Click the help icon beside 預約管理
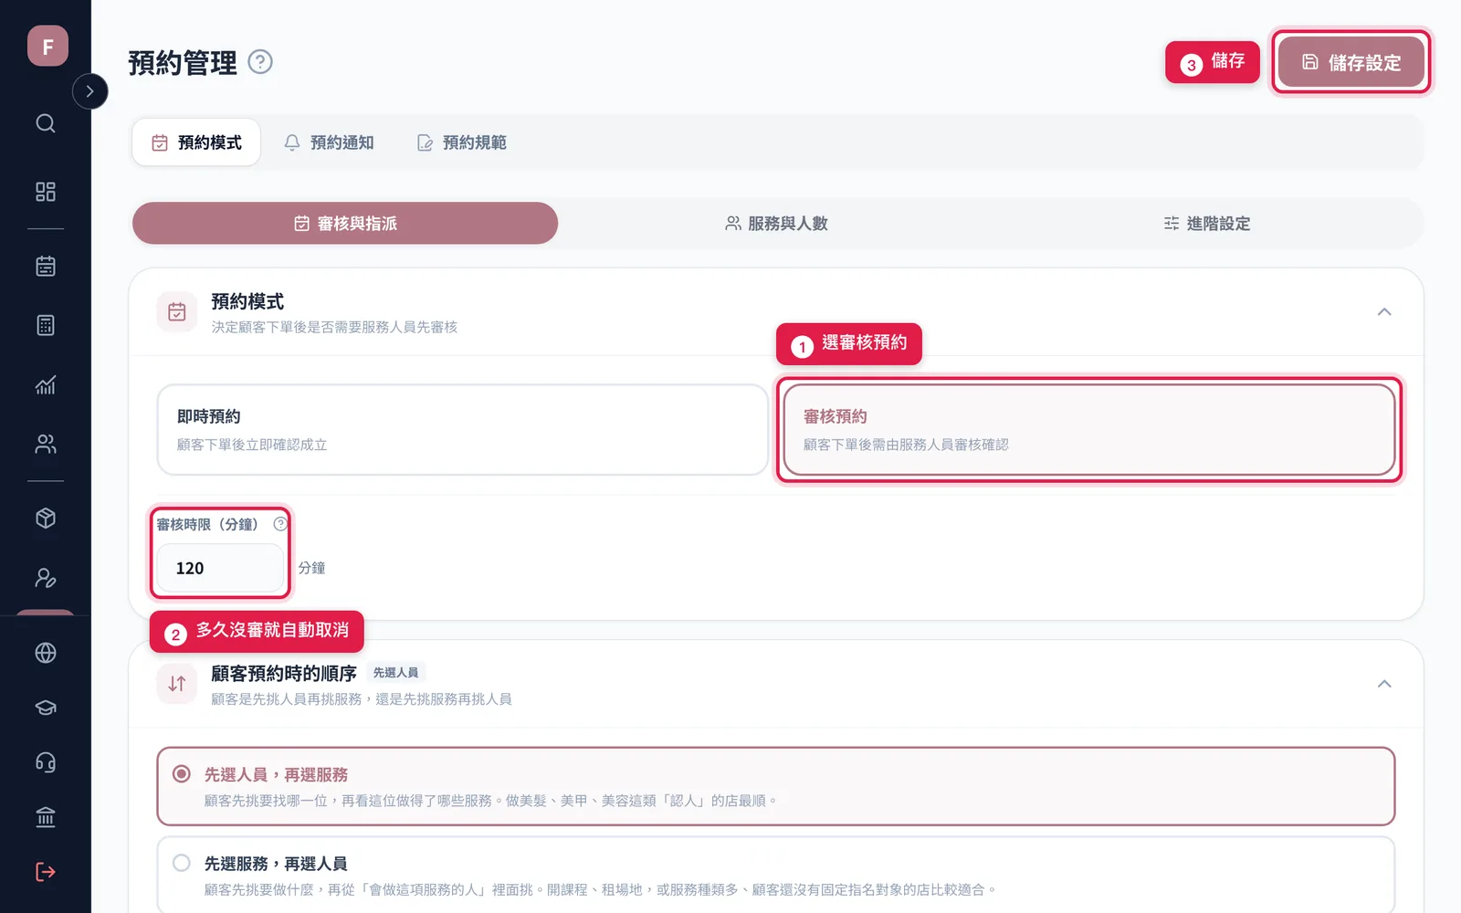 pyautogui.click(x=260, y=62)
